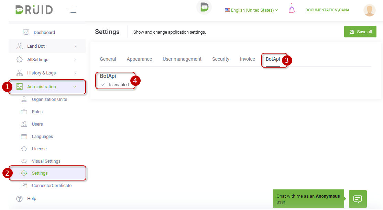Viewport: 383px width, 210px height.
Task: Click the Visual Settings eye icon
Action: coord(24,161)
